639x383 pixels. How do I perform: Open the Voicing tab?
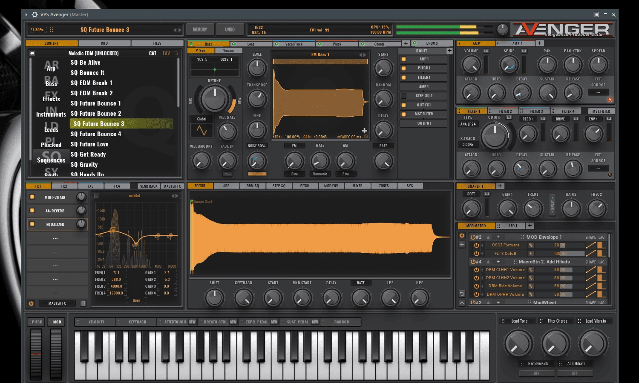[x=229, y=51]
